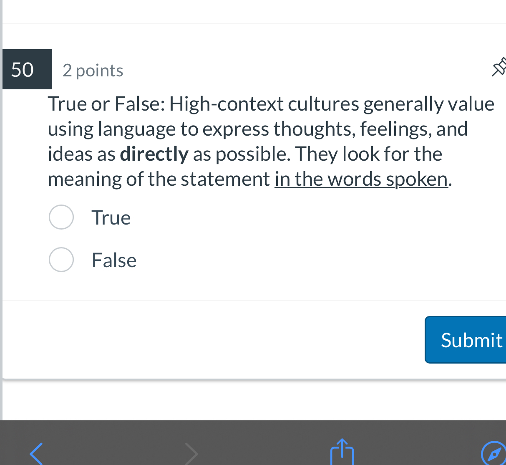The image size is (506, 465).
Task: Tap the "2 points" label
Action: 93,70
